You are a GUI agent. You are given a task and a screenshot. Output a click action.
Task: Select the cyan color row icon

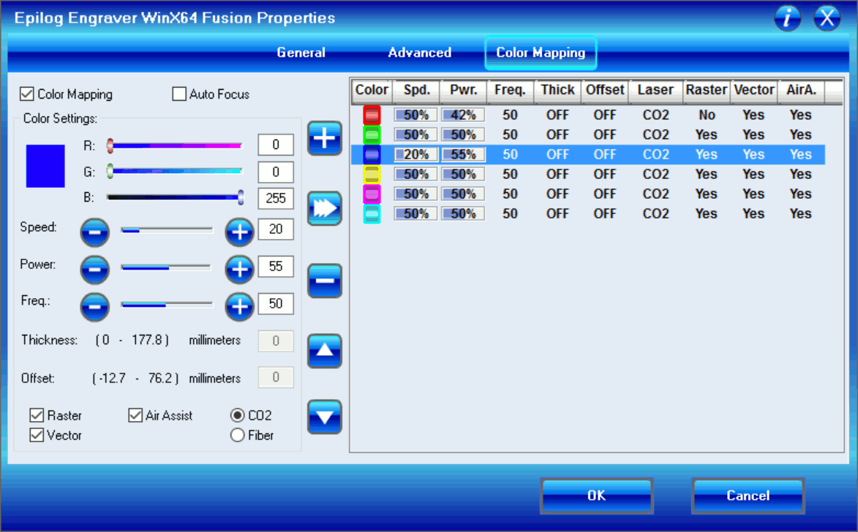pos(372,214)
